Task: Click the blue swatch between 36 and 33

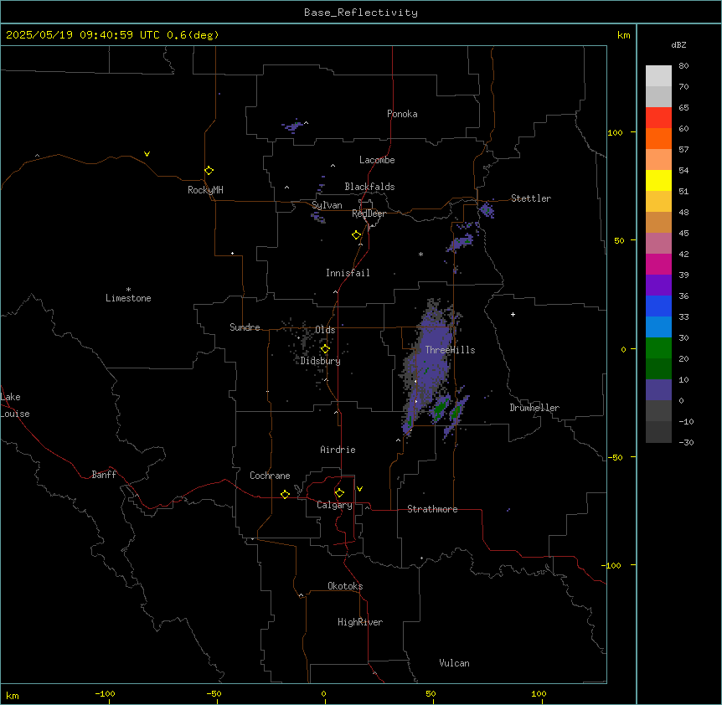Action: 658,306
